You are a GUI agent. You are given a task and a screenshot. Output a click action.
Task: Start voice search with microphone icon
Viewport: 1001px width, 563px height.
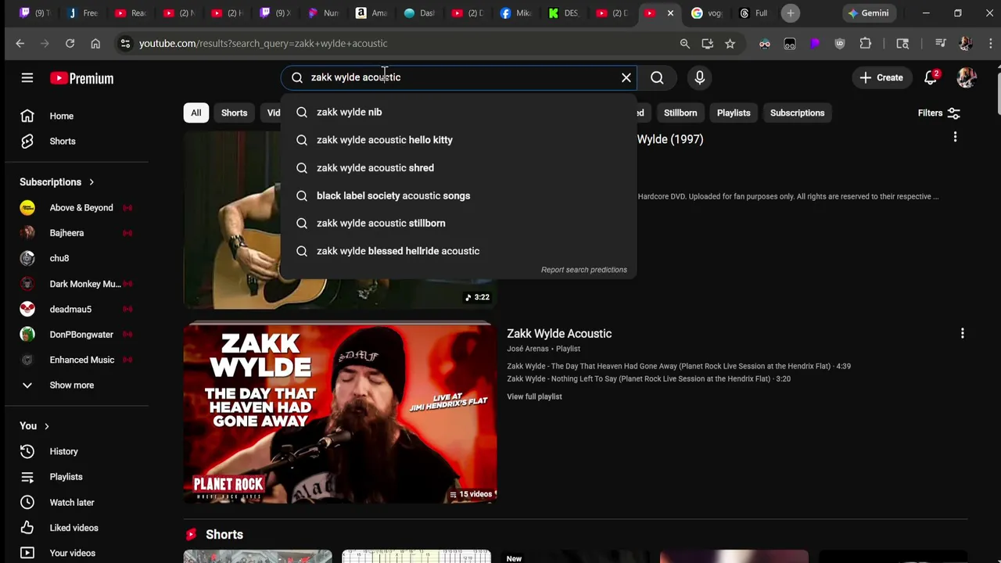click(x=700, y=77)
